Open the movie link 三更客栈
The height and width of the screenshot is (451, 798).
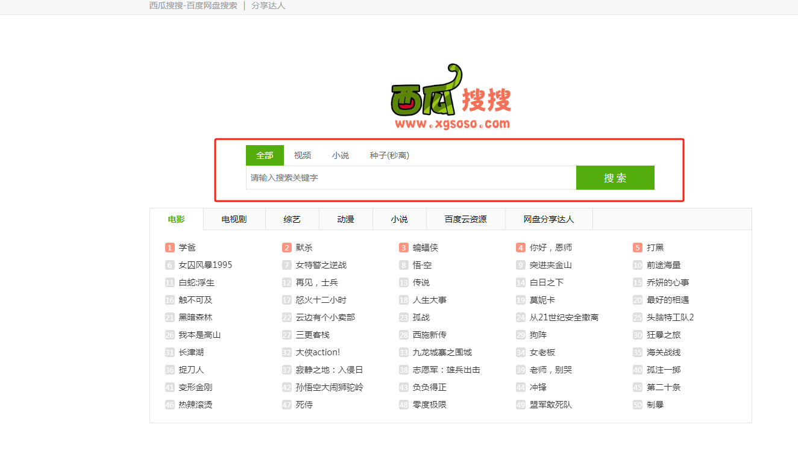[x=313, y=335]
